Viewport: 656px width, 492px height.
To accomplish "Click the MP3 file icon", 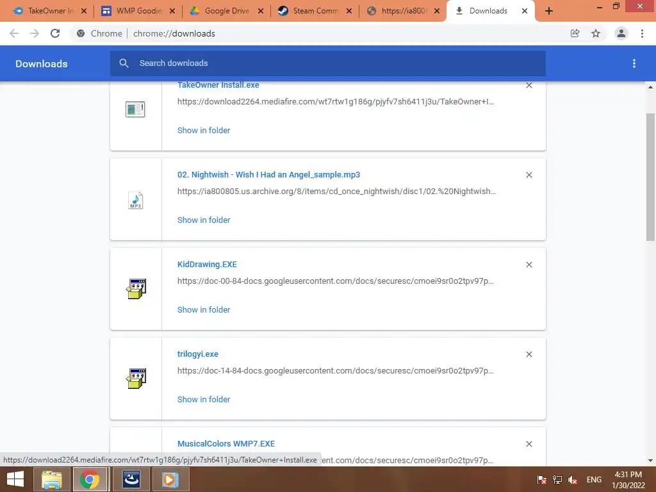I will [x=136, y=200].
